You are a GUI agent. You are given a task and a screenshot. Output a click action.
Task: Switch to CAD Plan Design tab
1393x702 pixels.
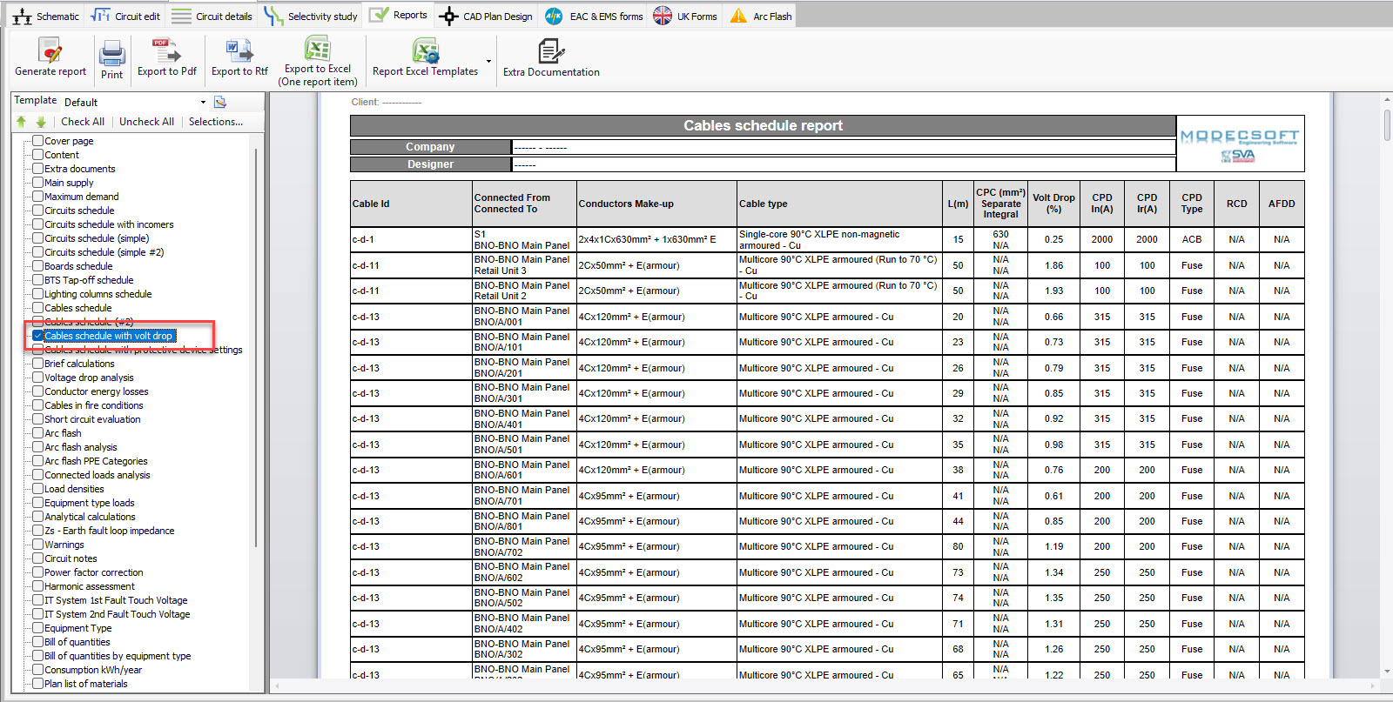point(486,16)
